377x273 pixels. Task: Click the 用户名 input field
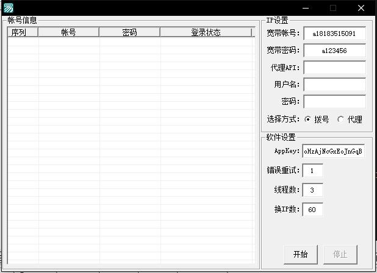(x=334, y=85)
